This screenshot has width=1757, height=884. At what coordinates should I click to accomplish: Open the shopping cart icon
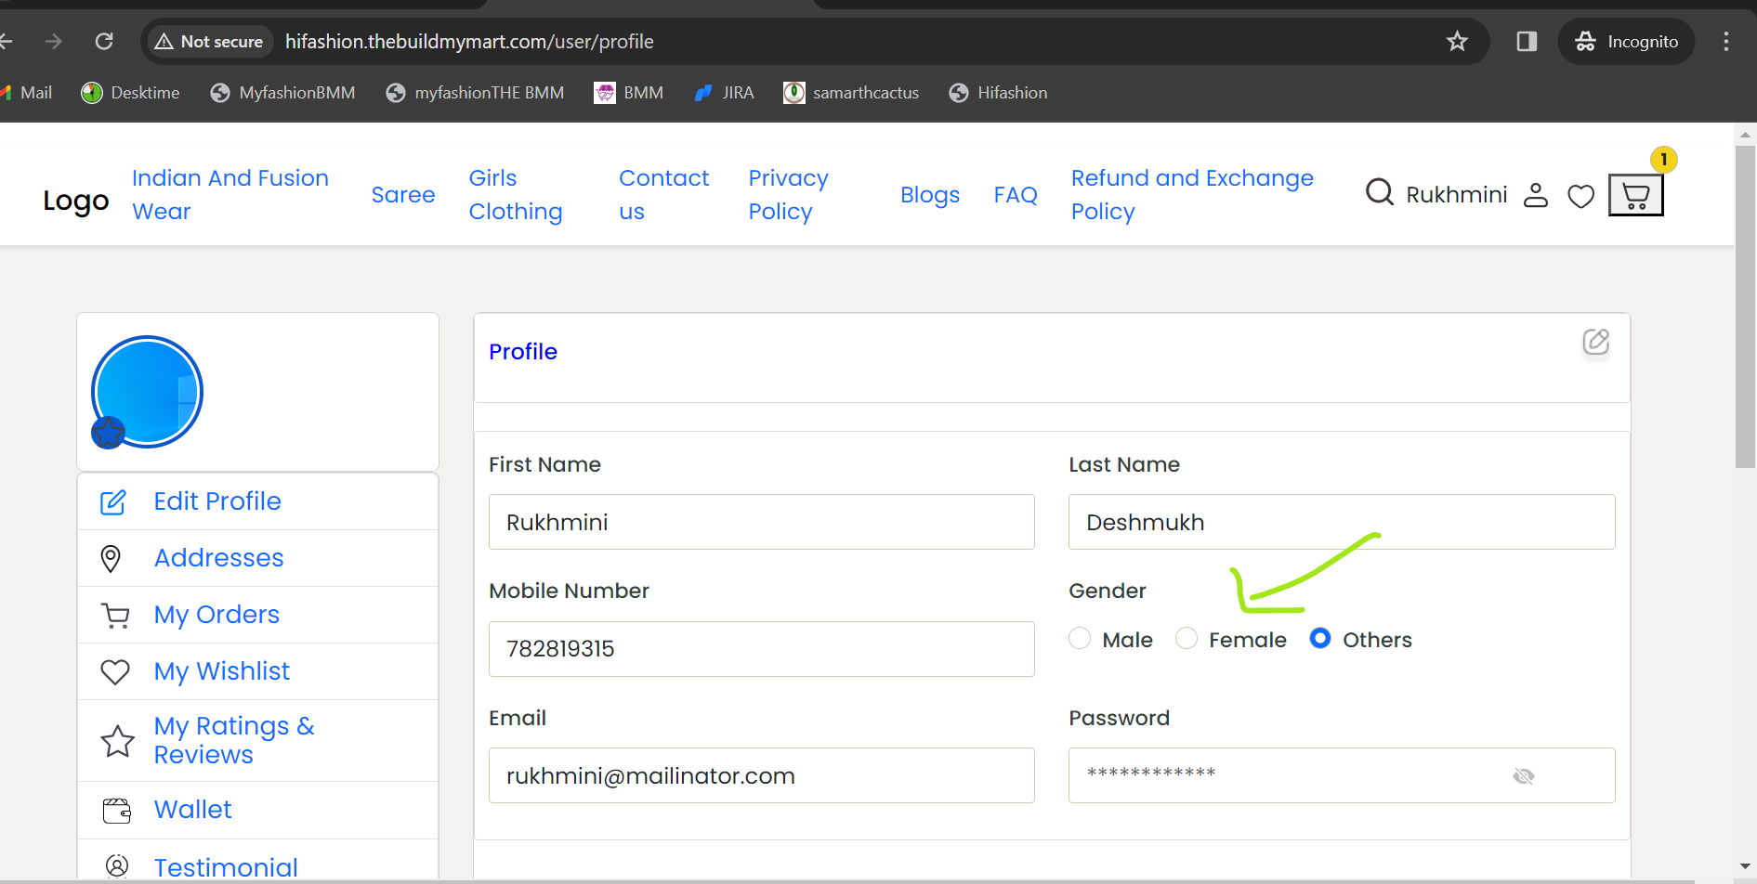1635,195
